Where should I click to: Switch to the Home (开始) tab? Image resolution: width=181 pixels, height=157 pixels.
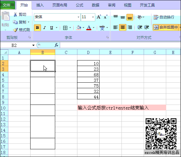click(24, 5)
